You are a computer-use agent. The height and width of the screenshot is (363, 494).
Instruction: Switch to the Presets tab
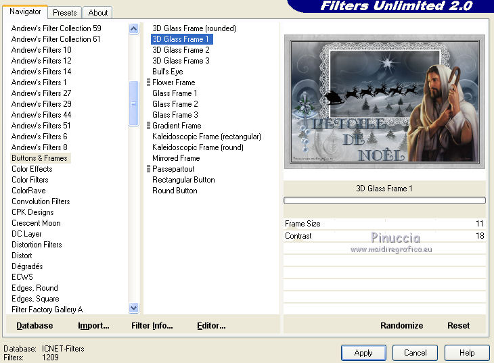point(64,13)
